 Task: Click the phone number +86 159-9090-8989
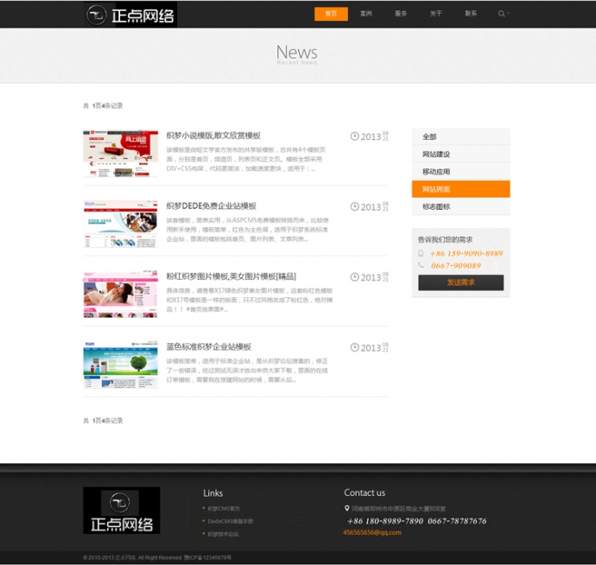point(466,254)
